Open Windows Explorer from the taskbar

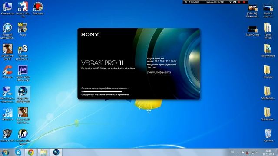point(43,152)
